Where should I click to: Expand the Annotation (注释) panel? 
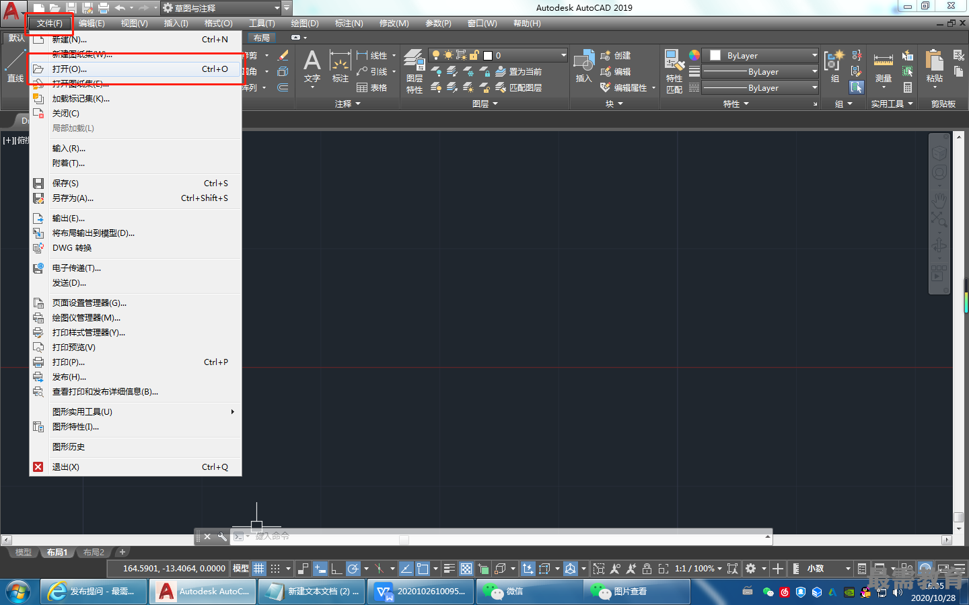tap(348, 104)
